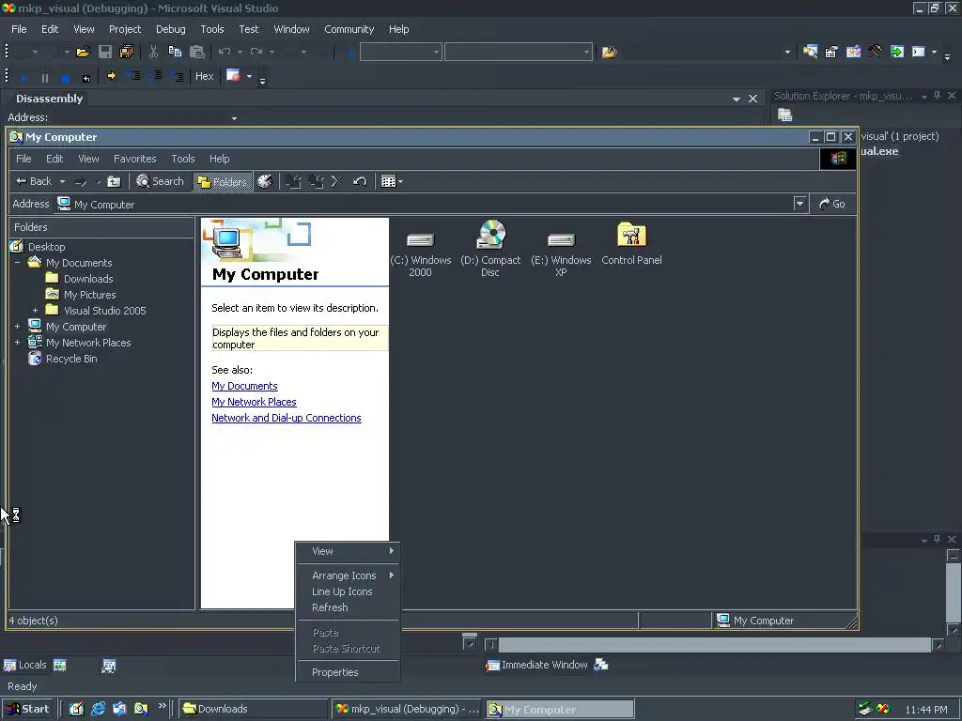Click the History icon in My Computer toolbar

tap(264, 181)
